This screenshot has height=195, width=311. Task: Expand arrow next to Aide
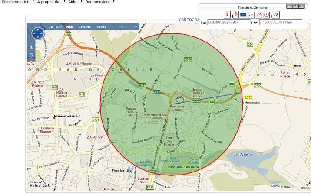(82, 1)
